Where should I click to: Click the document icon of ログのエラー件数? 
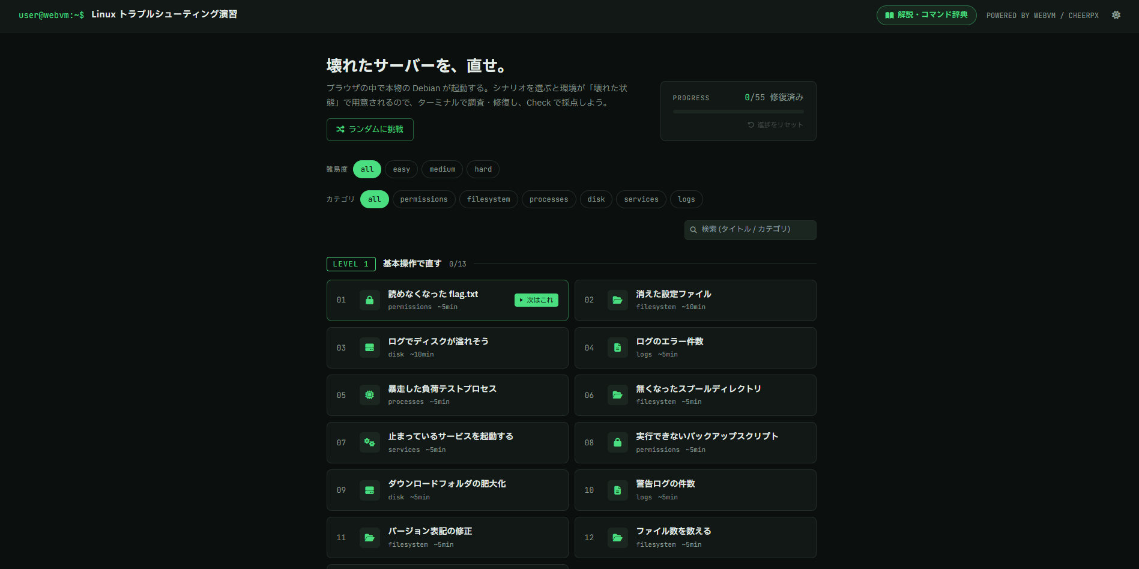(617, 348)
